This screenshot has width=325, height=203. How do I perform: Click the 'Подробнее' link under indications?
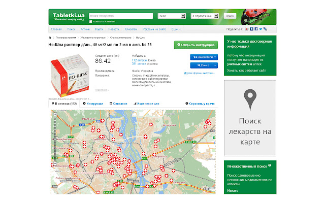[102, 90]
